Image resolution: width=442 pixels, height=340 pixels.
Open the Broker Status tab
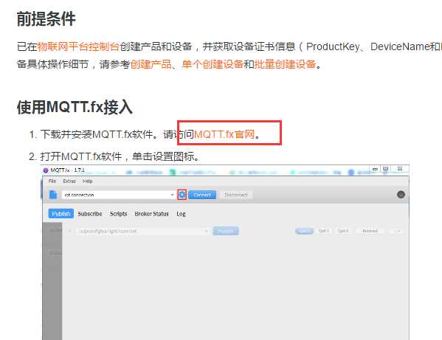click(152, 214)
